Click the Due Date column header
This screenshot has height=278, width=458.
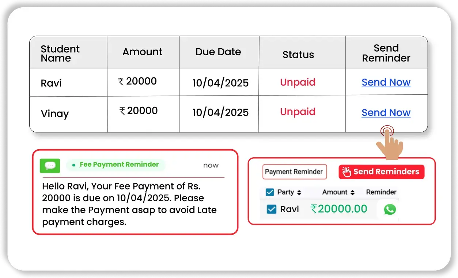click(218, 52)
